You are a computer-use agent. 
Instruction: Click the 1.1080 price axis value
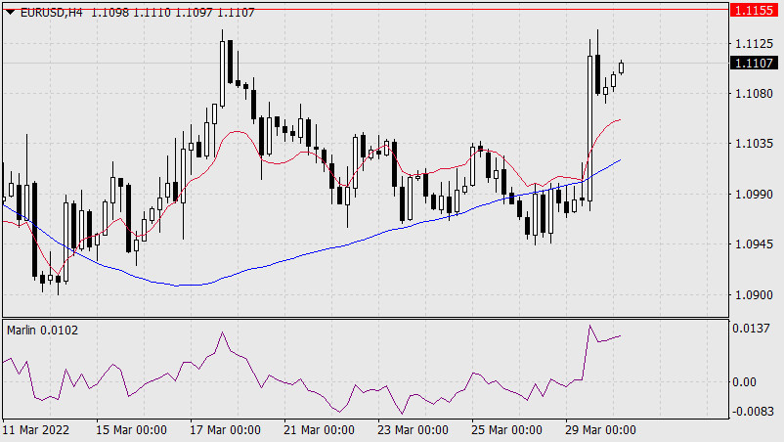coord(754,93)
